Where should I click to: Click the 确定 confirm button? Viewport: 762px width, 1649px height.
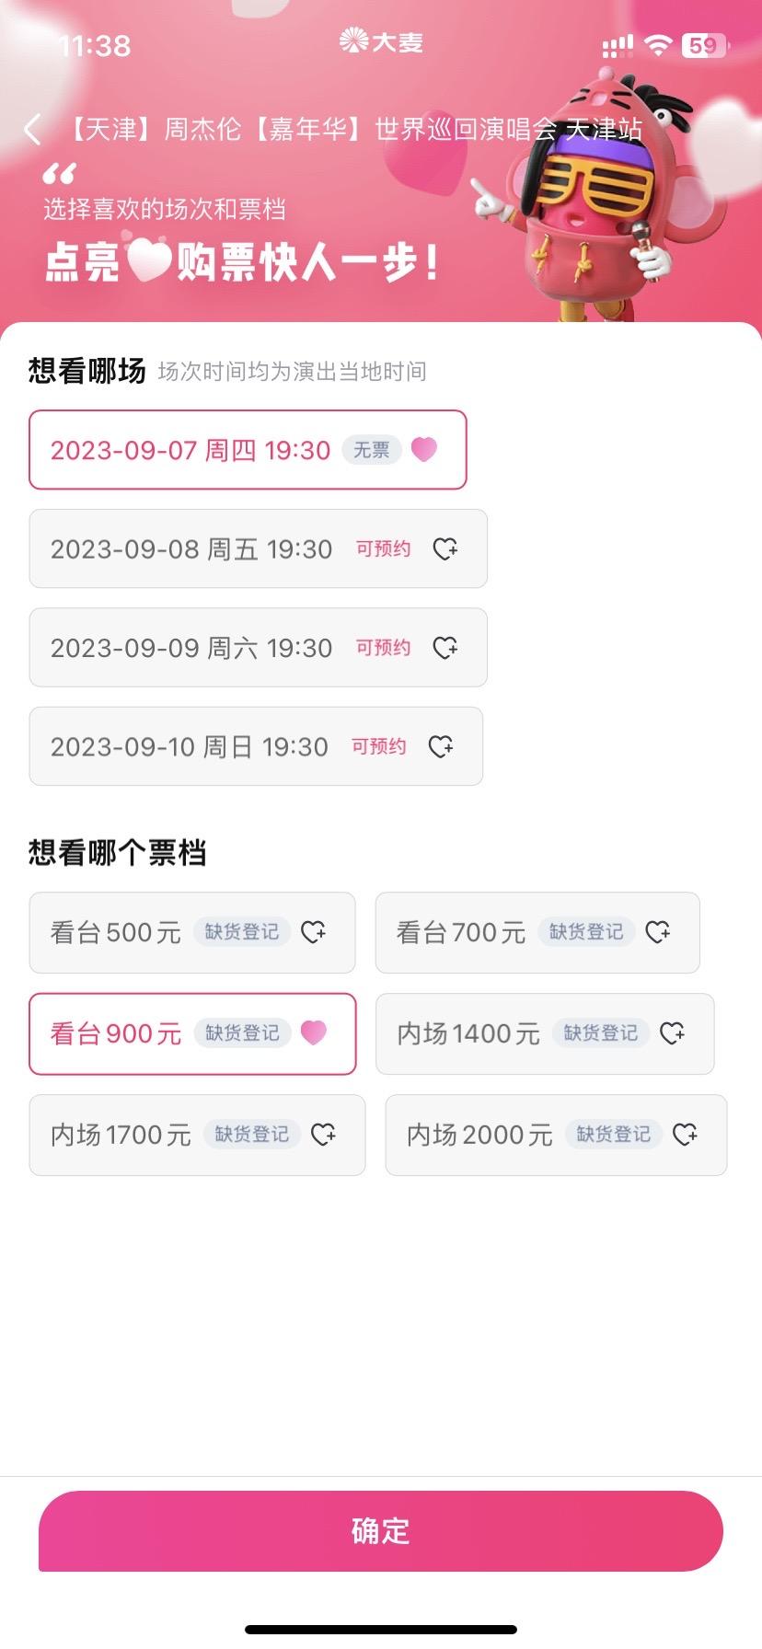pos(381,1530)
